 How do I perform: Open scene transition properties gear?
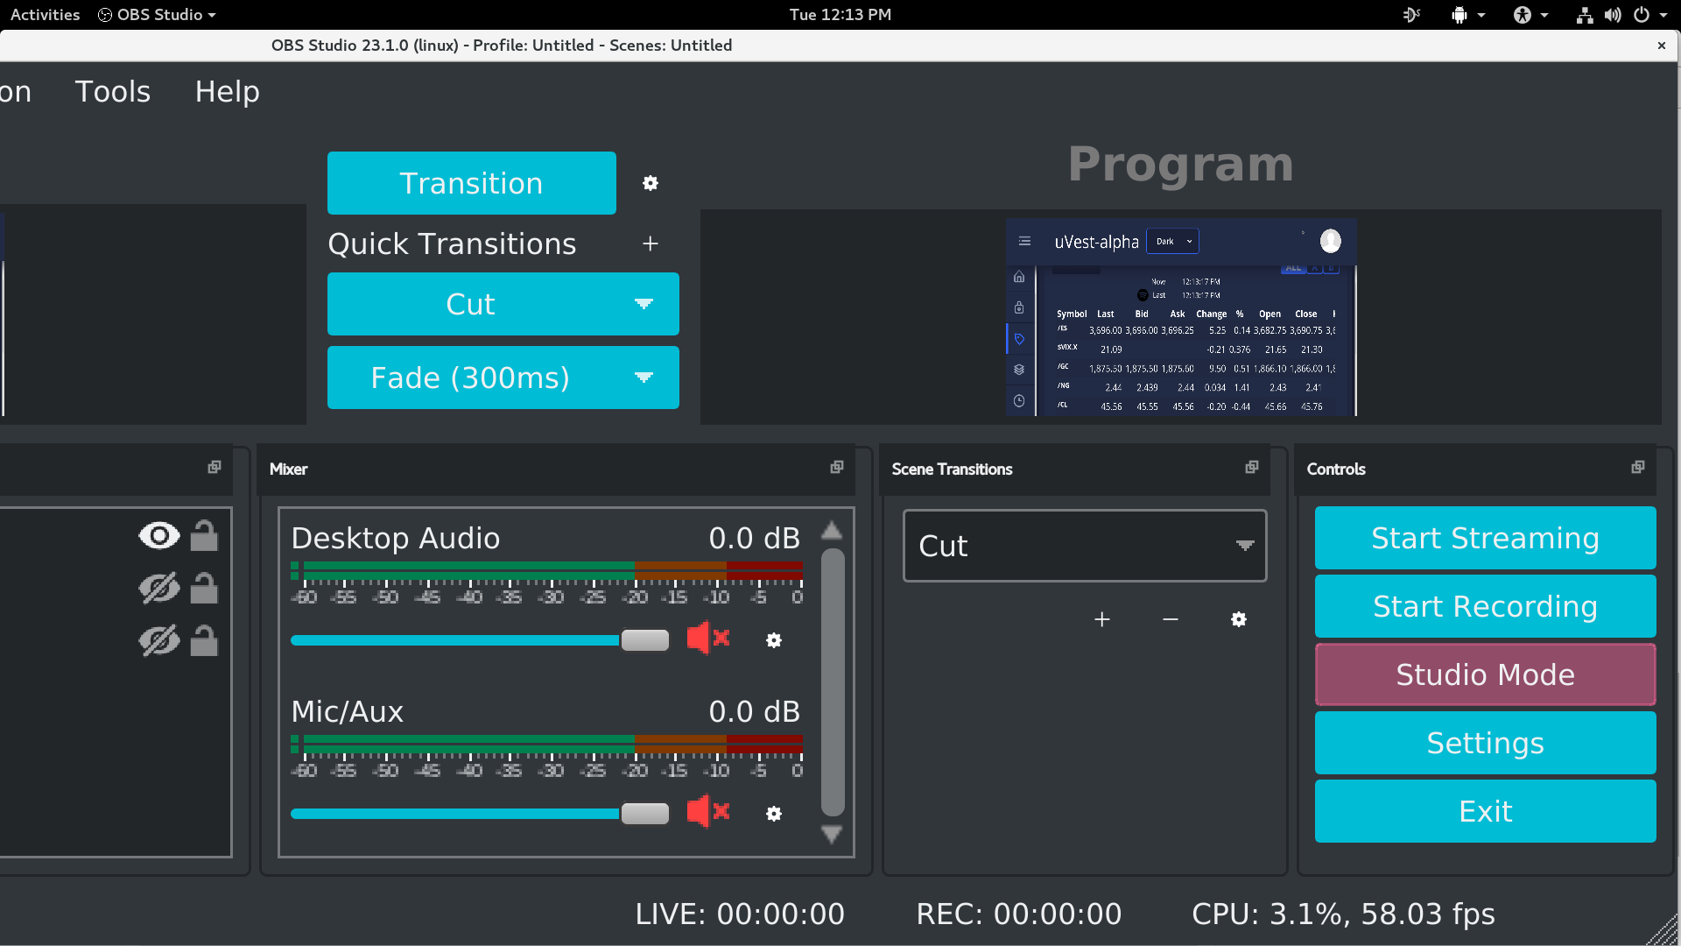pyautogui.click(x=1239, y=619)
